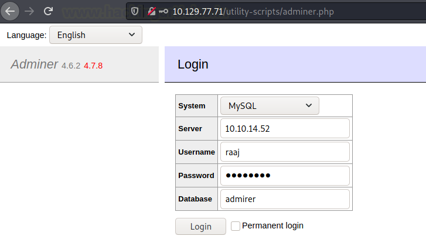Go back using the browser back arrow

(10, 11)
